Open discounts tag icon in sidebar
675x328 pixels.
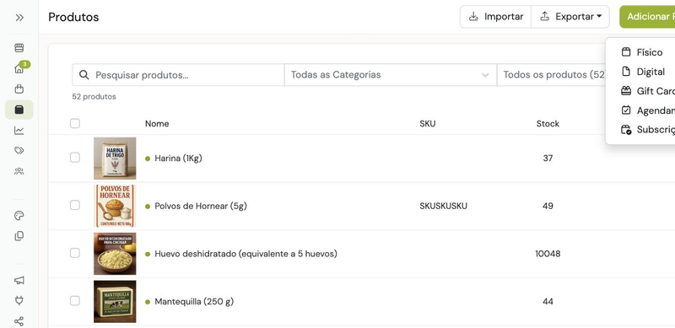coord(19,150)
